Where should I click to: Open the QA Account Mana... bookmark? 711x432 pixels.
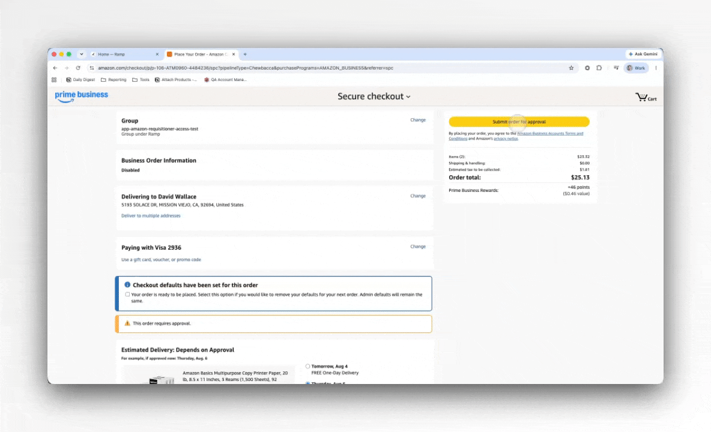pos(225,80)
